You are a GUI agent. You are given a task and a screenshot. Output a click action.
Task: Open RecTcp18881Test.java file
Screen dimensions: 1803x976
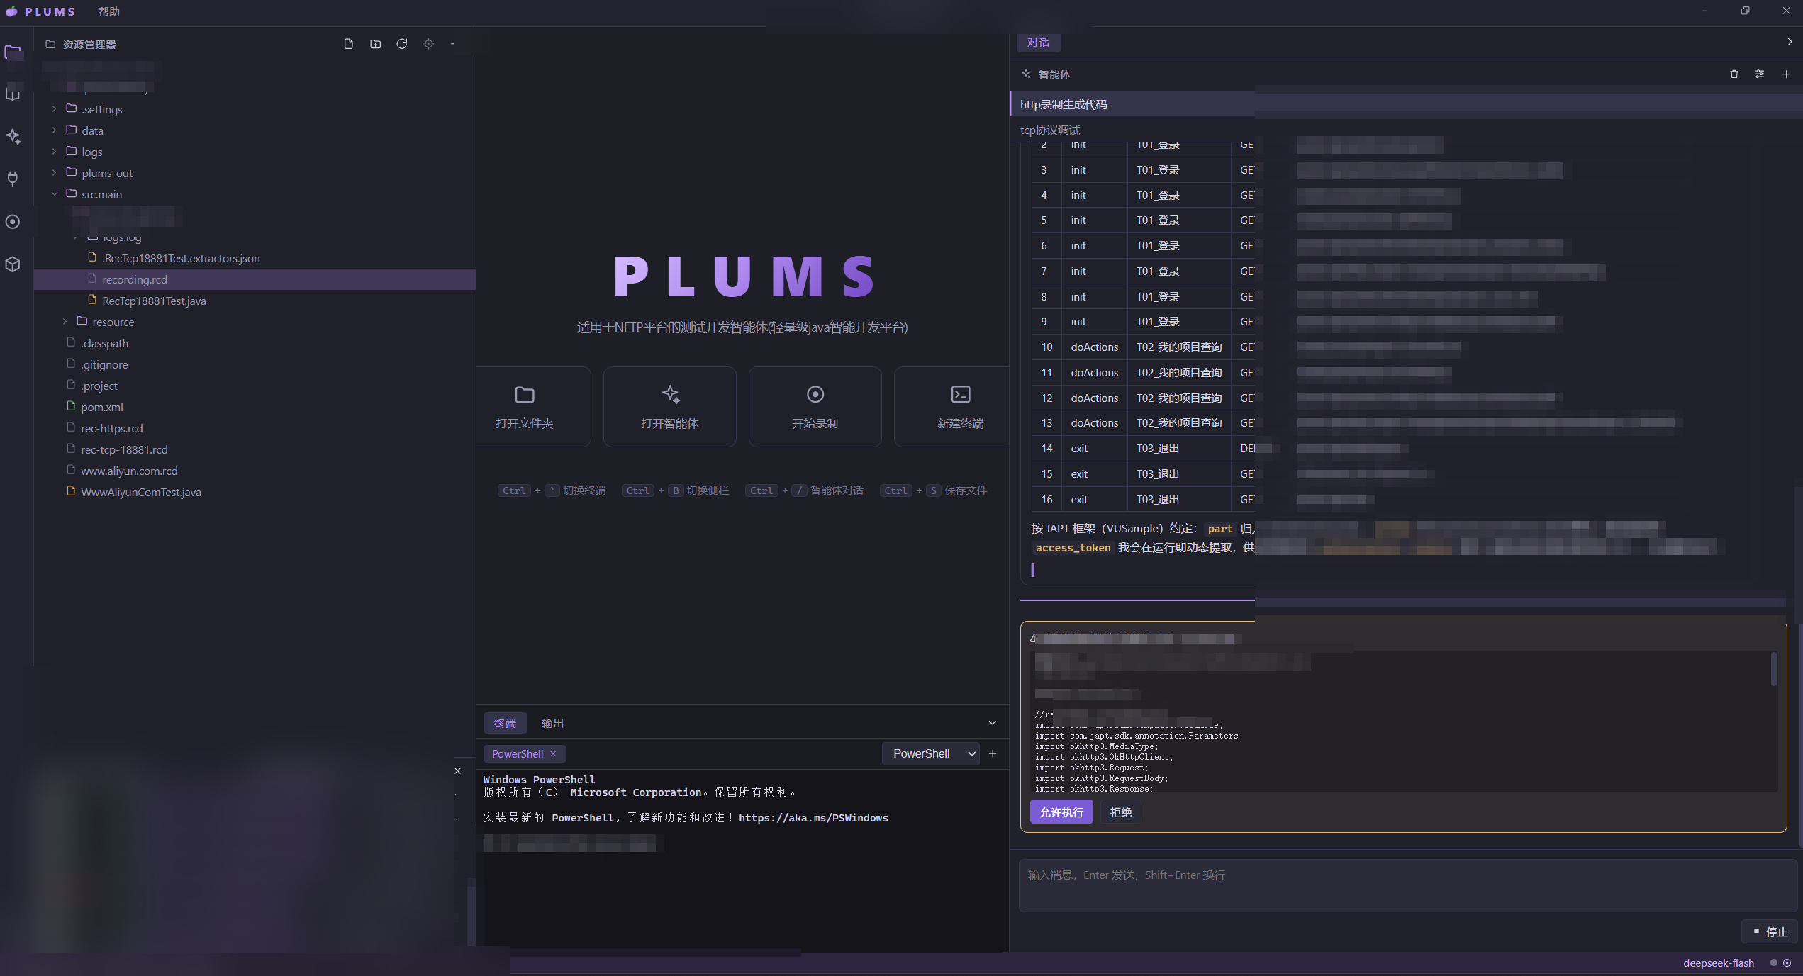[255, 301]
